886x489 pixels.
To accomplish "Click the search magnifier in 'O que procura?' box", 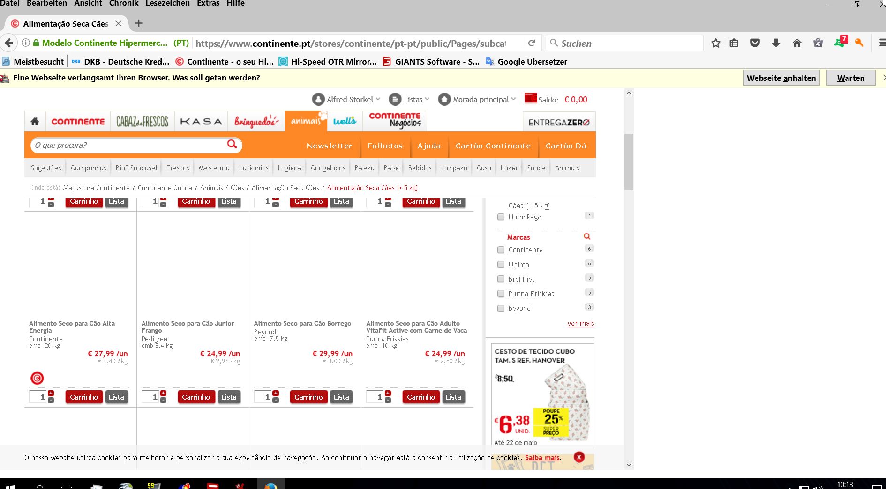I will (x=232, y=144).
